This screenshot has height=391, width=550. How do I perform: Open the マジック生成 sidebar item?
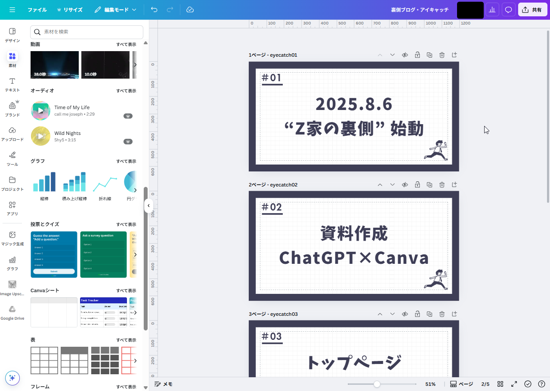coord(12,238)
